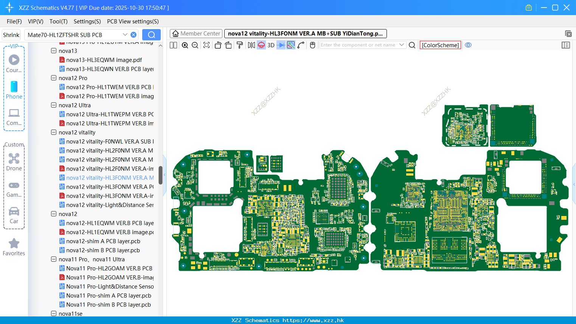Open the ColorScheme settings
The height and width of the screenshot is (324, 576).
pos(440,45)
